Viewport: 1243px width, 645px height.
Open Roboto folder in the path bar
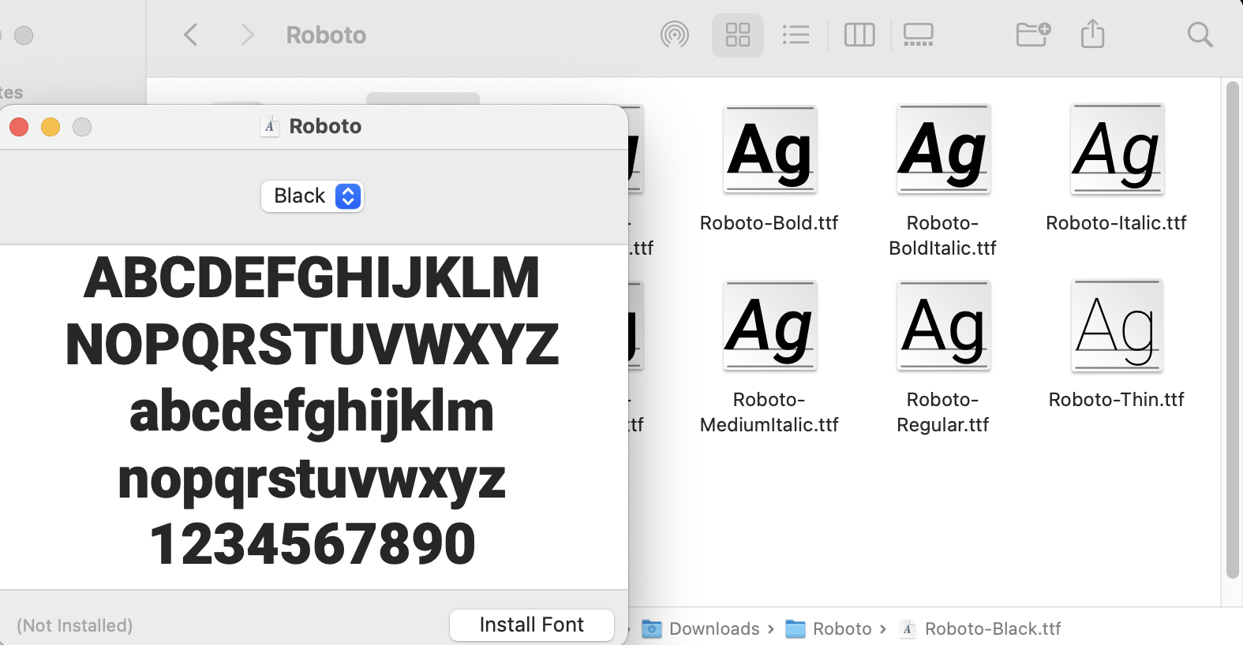(x=829, y=628)
